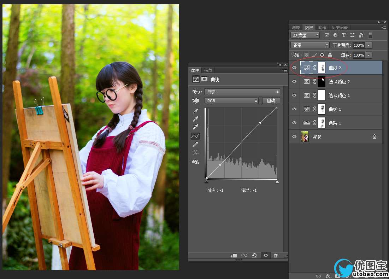The width and height of the screenshot is (389, 279).
Task: Choose the pencil draw-curve tool
Action: pos(195,144)
